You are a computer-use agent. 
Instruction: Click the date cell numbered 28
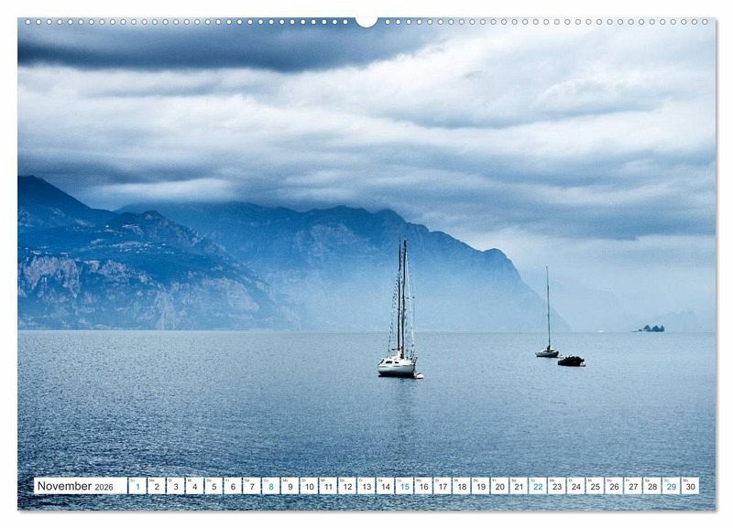[653, 486]
